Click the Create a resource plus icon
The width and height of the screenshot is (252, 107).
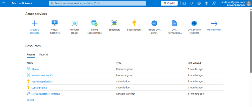(x=35, y=23)
